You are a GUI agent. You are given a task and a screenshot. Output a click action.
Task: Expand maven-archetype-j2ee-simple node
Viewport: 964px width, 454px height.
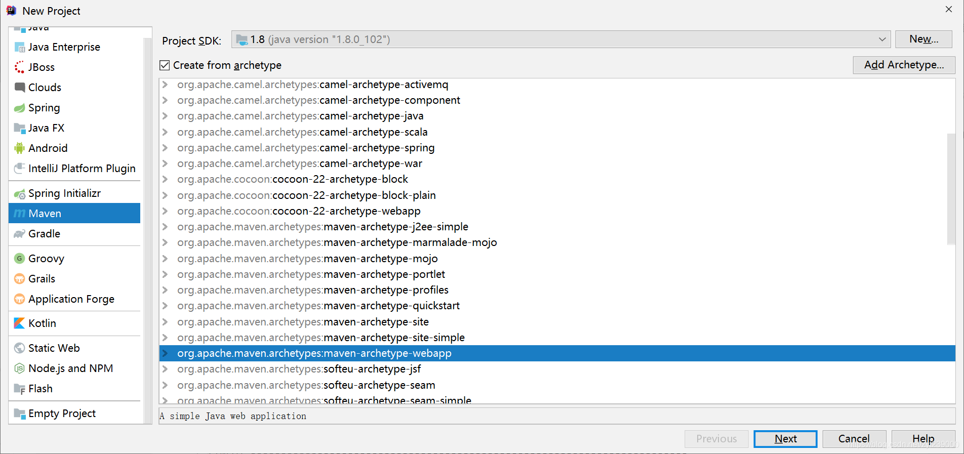(165, 227)
